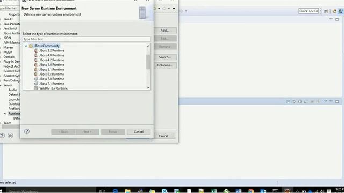The width and height of the screenshot is (344, 193).
Task: Select JBoss 4.2 Runtime
Action: click(x=52, y=60)
